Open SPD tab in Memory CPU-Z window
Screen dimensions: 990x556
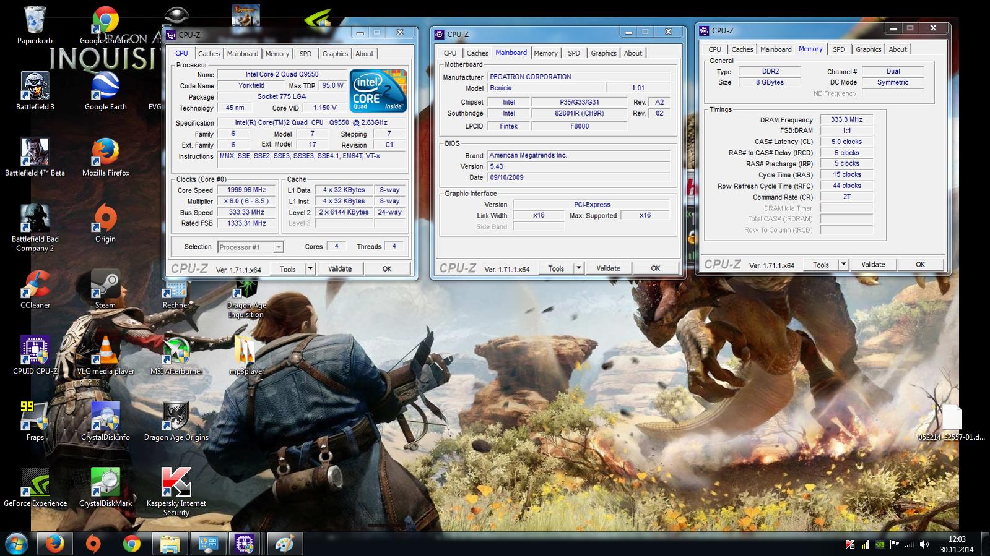838,49
